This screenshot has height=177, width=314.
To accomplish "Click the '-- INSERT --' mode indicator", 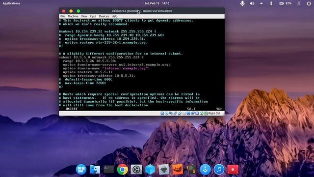I will point(71,109).
